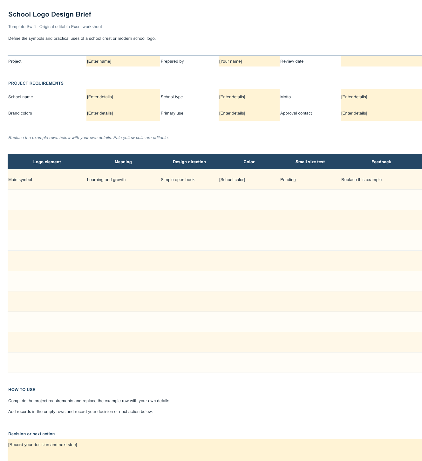Select the '[School color]' cell
The height and width of the screenshot is (461, 422).
pos(249,180)
